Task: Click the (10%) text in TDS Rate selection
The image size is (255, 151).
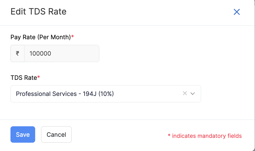Action: tap(106, 94)
